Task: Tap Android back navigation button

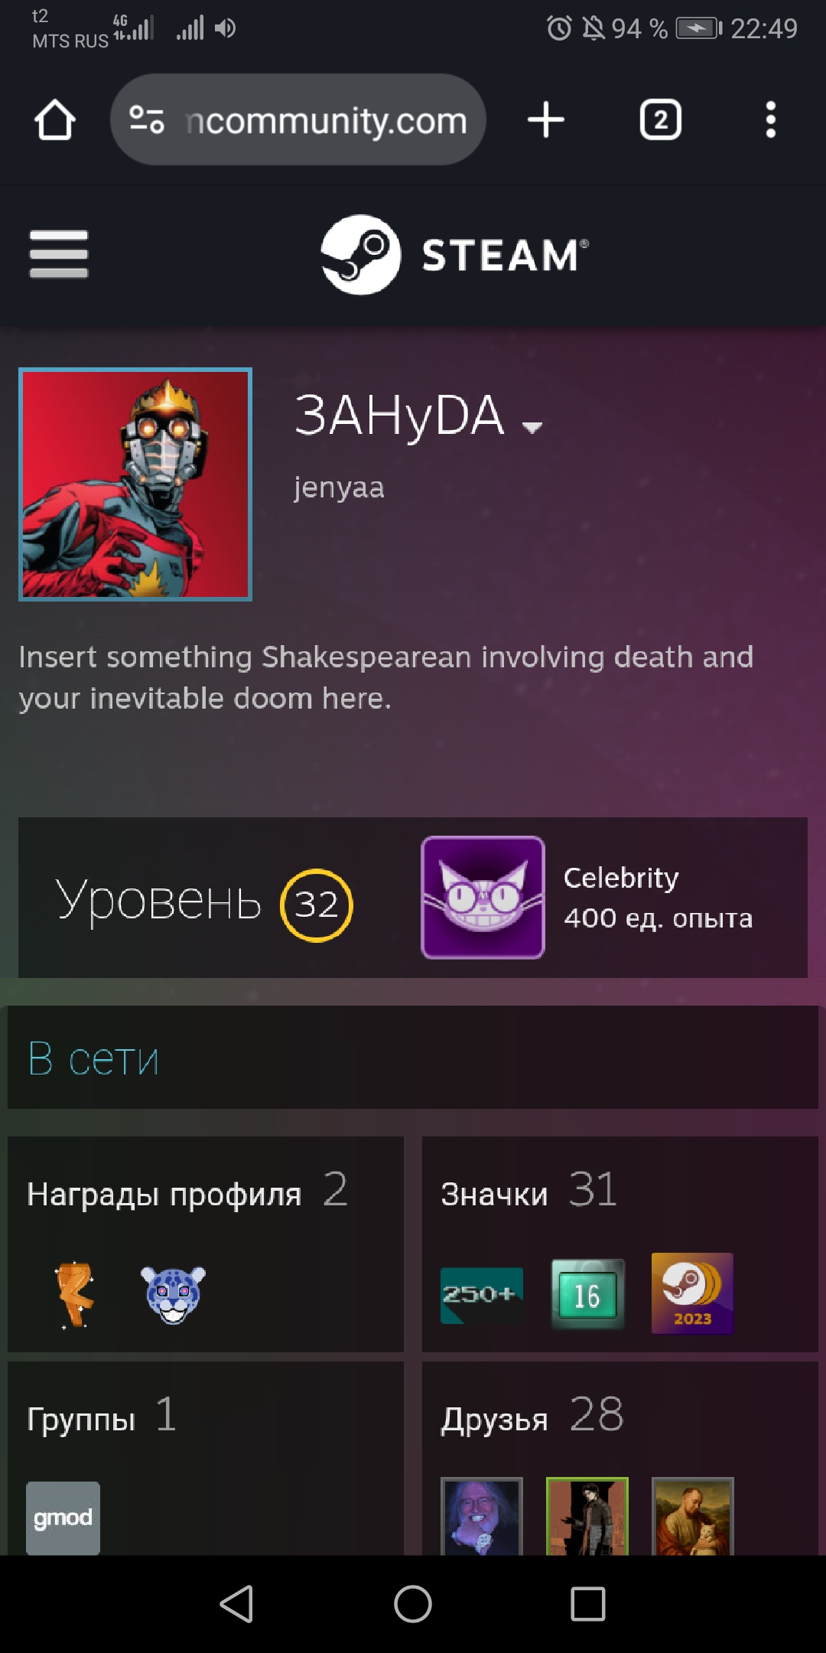Action: tap(236, 1603)
